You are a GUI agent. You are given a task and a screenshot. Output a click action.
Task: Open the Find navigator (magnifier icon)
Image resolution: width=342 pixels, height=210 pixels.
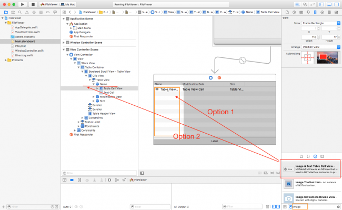[x=20, y=12]
